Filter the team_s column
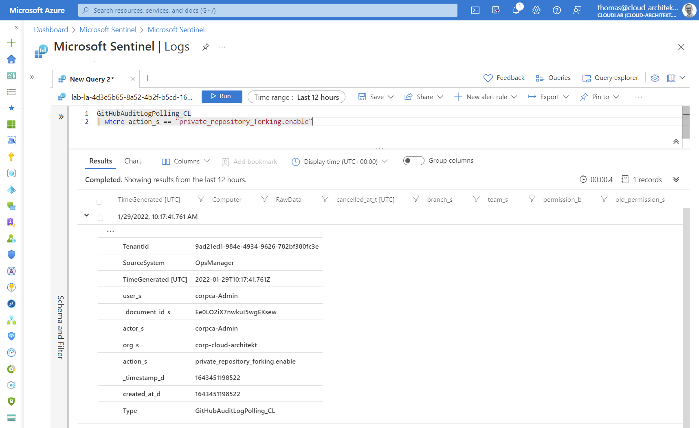This screenshot has height=428, width=699. pyautogui.click(x=532, y=199)
